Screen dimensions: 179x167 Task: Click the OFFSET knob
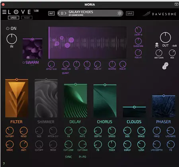51,65
